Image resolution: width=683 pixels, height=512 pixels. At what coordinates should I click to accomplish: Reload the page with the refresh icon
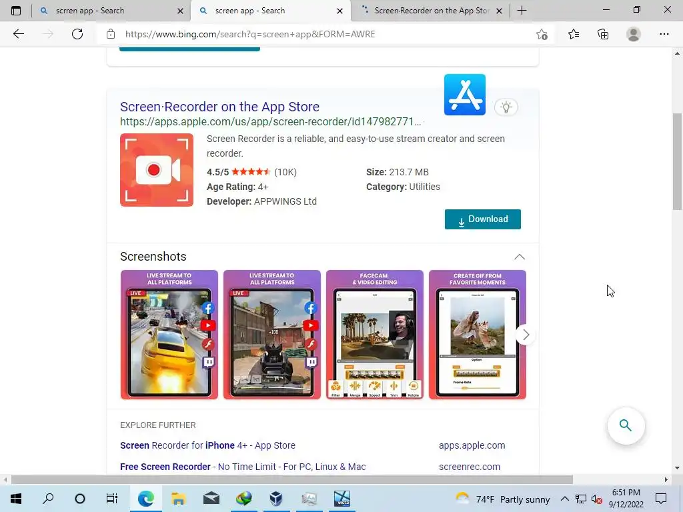[77, 34]
